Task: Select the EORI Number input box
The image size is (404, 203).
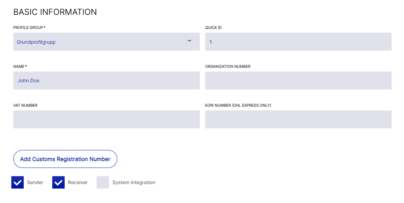Action: coord(298,119)
